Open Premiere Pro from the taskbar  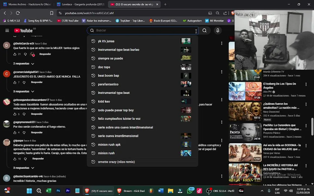[68, 191]
